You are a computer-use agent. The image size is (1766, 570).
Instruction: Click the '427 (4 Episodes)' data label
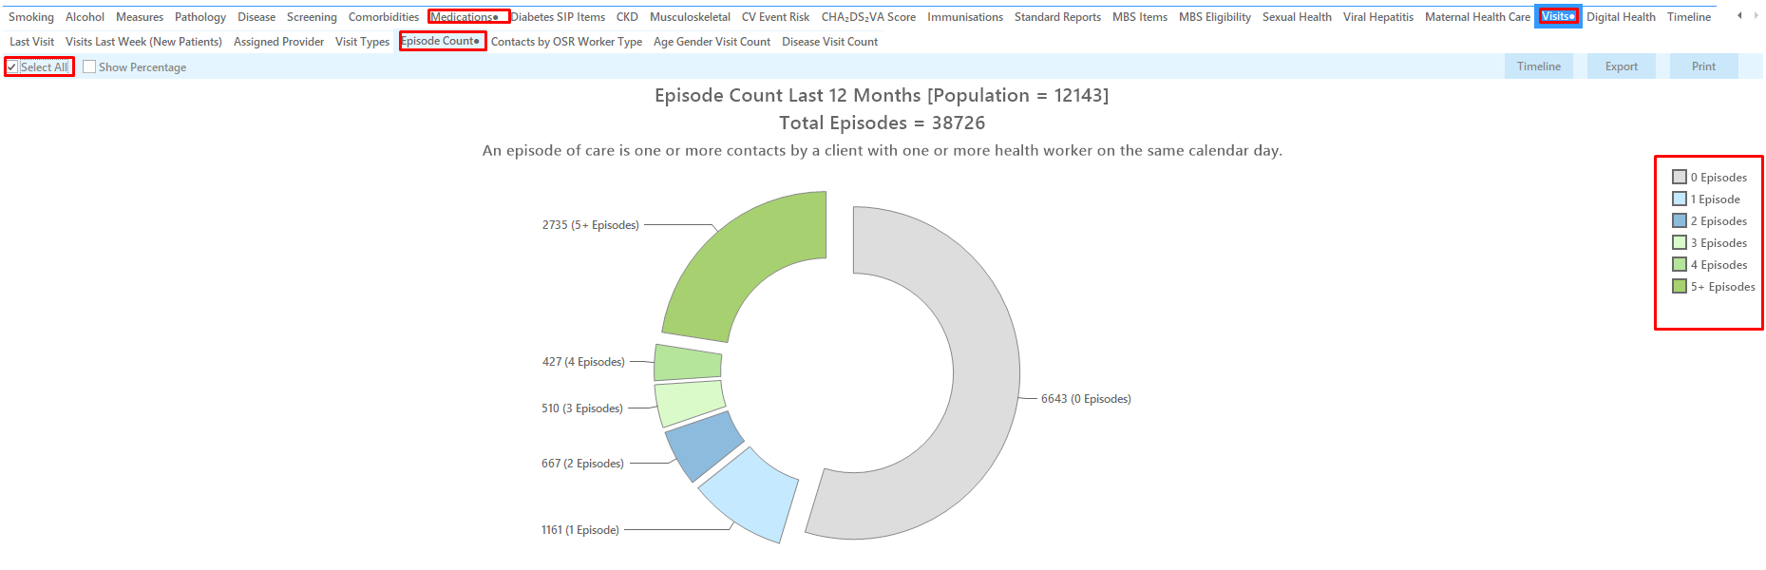pos(583,362)
